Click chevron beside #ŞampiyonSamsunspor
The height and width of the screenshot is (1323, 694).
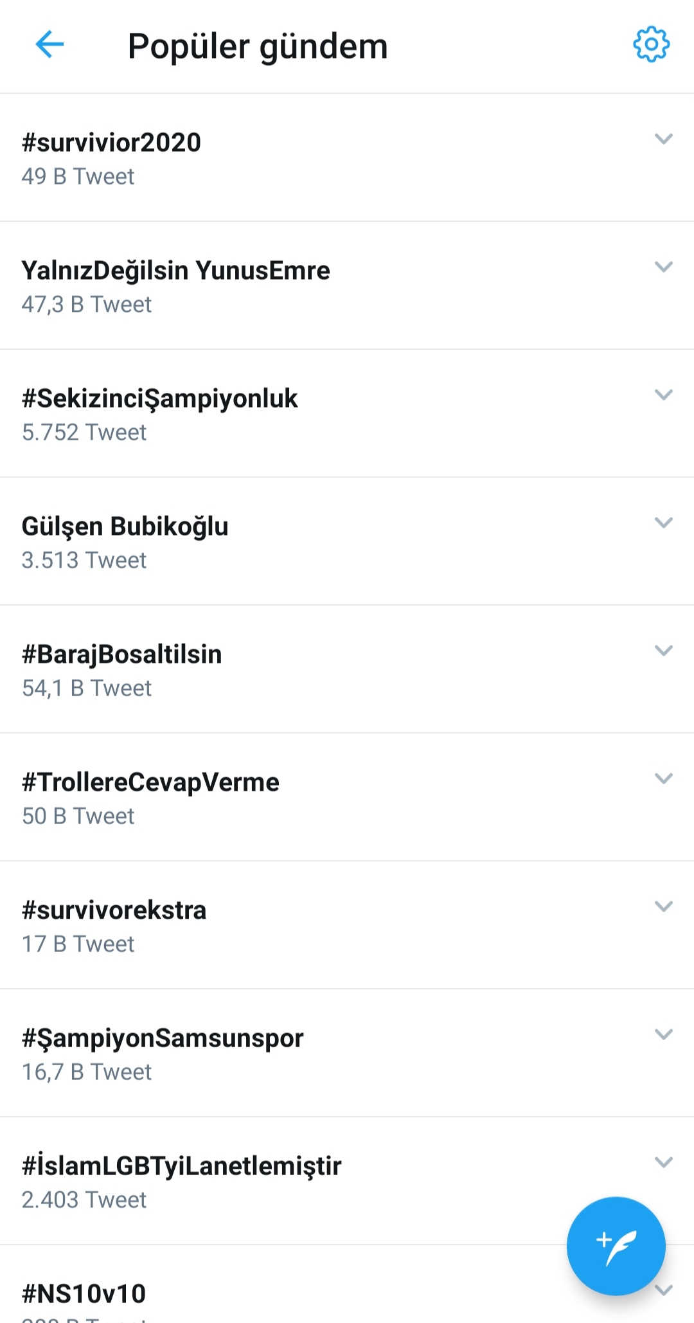pos(663,1034)
